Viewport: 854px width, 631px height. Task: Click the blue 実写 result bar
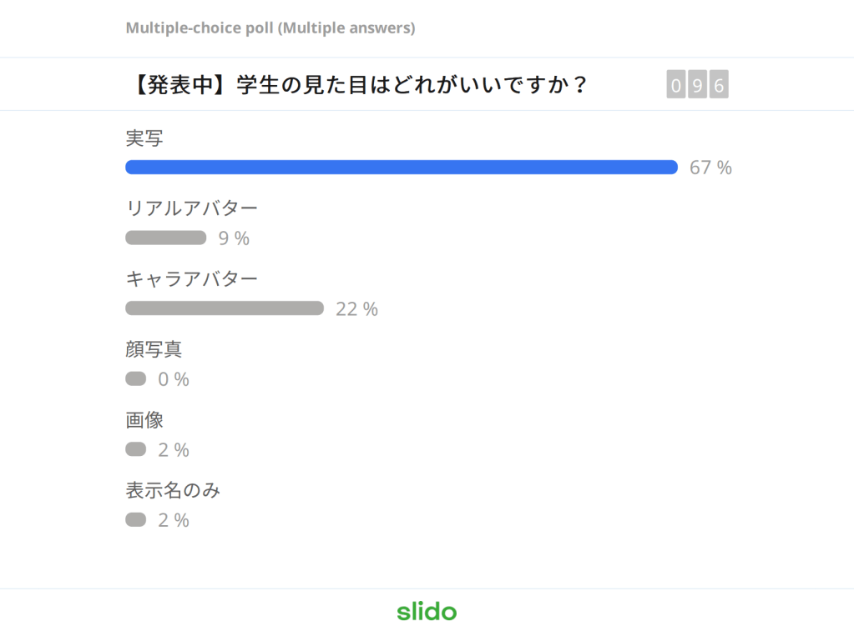(401, 168)
